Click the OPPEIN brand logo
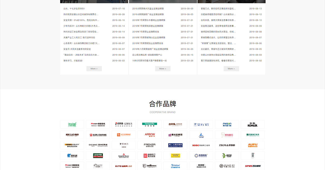This screenshot has height=170, width=325. click(x=72, y=145)
